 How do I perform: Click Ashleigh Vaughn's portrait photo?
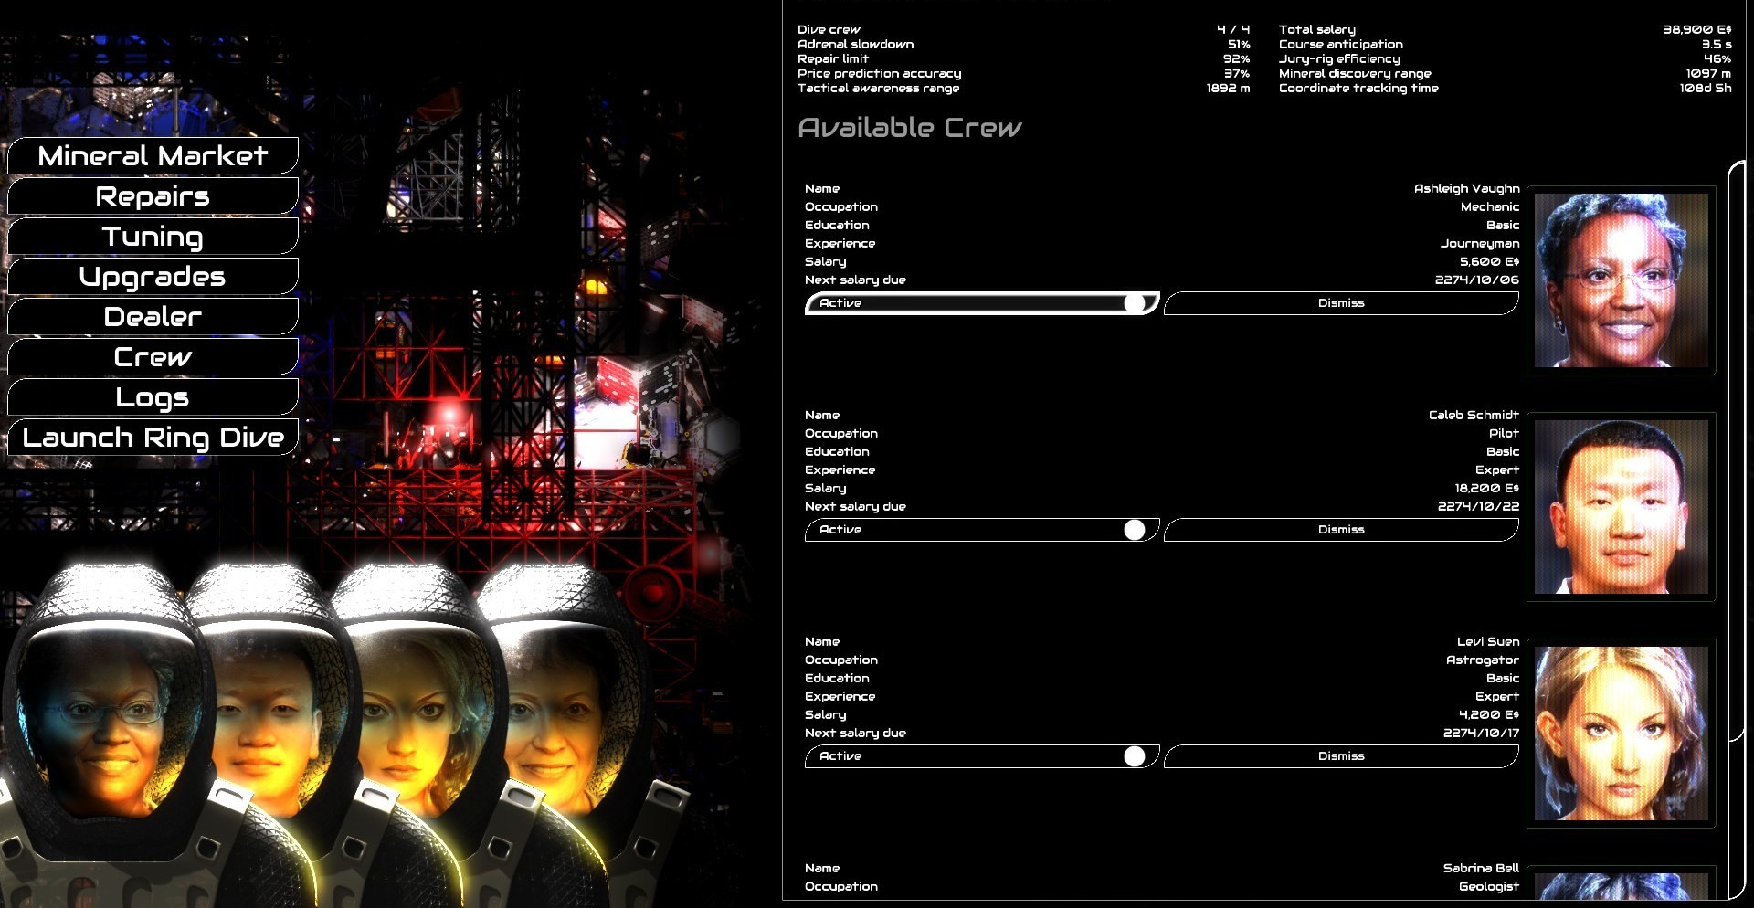(x=1621, y=280)
